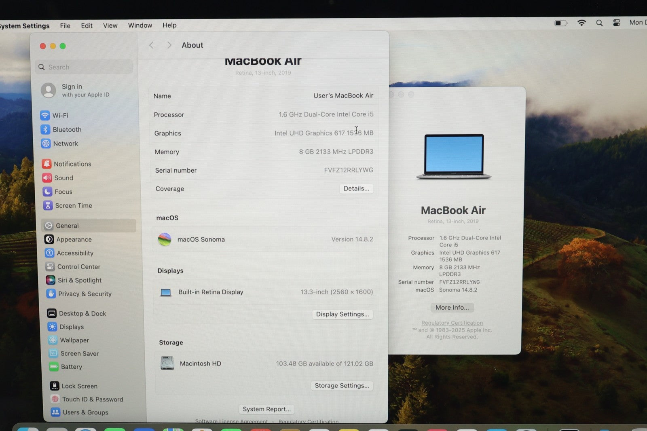
Task: Open Display Settings… button
Action: tap(342, 314)
